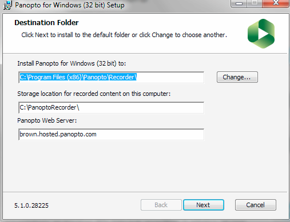
Task: Click the 'Storage location for recorded content' label
Action: [94, 94]
